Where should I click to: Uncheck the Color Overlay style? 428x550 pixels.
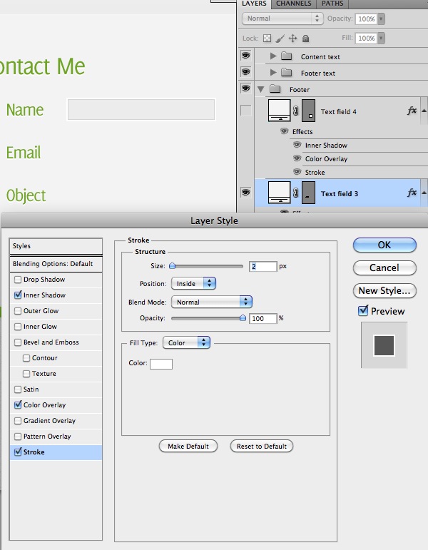[18, 404]
